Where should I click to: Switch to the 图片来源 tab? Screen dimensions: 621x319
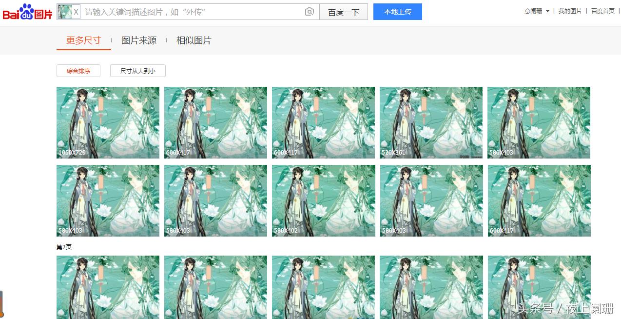[x=139, y=40]
